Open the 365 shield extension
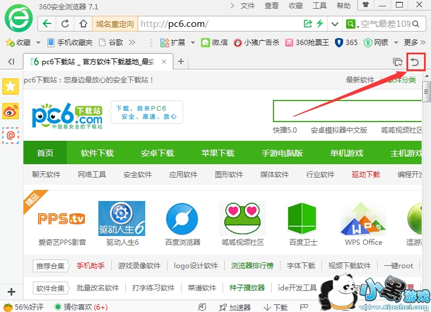Screen dimensions: 431x312 point(346,43)
